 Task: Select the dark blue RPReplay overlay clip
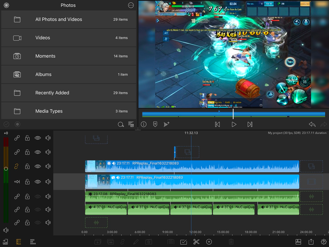[192, 167]
